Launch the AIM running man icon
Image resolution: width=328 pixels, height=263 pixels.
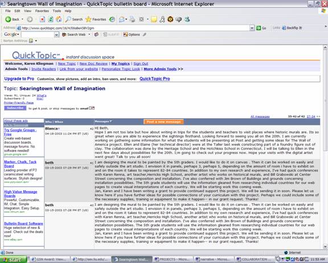162,19
